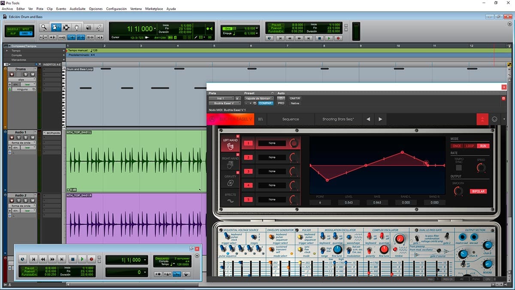Solo the Audio 2 track
This screenshot has width=515, height=290.
[x=26, y=201]
